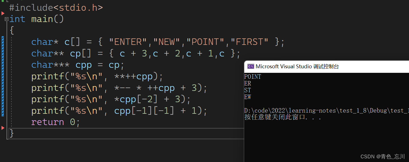Click the closing brace of main
The height and width of the screenshot is (162, 409).
point(12,133)
